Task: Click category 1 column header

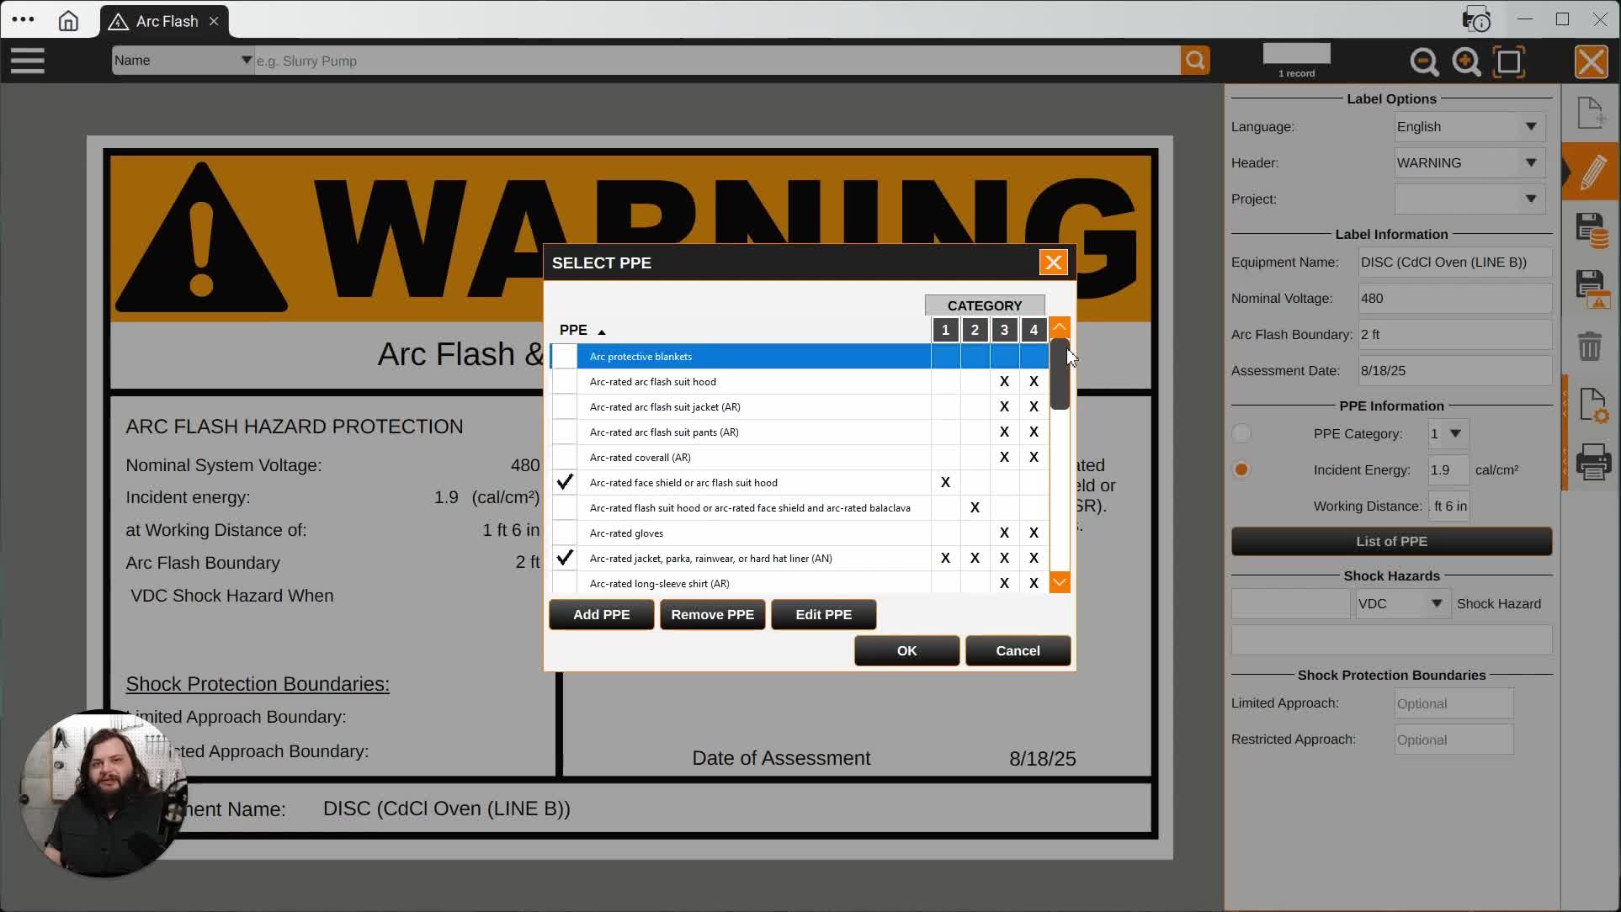Action: click(x=945, y=330)
